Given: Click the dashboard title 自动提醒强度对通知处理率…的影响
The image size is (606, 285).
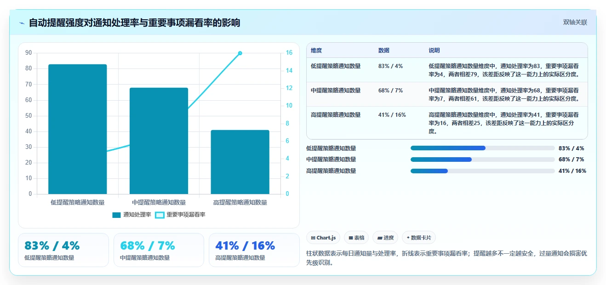Looking at the screenshot, I should click(134, 23).
